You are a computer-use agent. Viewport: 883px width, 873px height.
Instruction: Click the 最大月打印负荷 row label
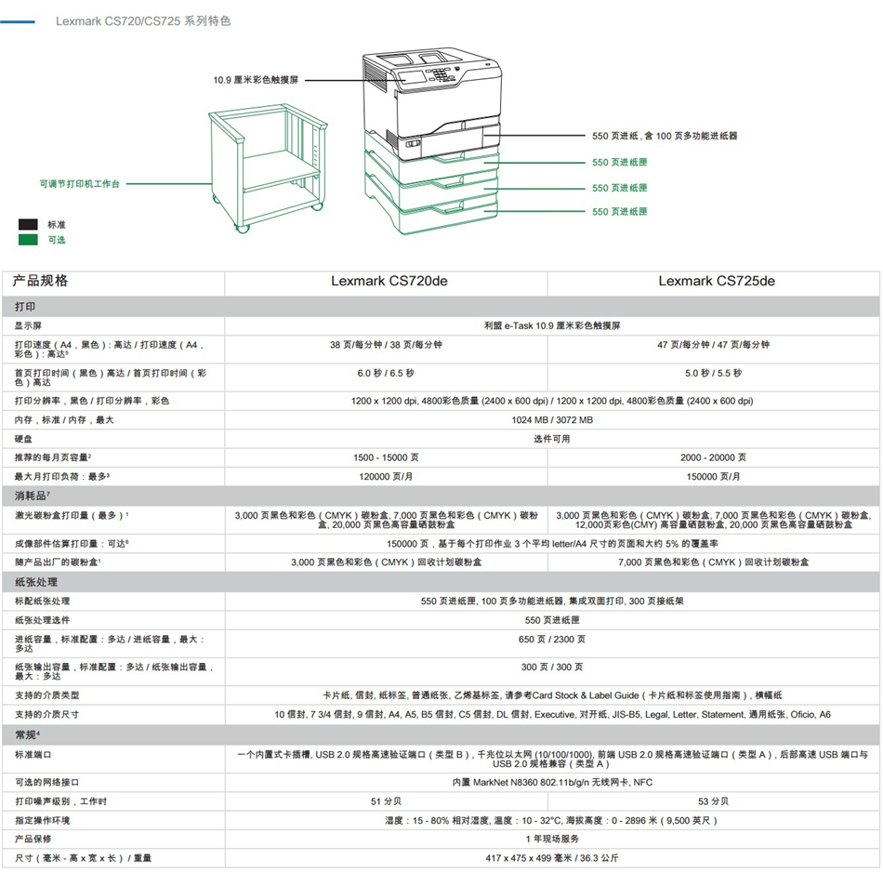click(x=62, y=477)
